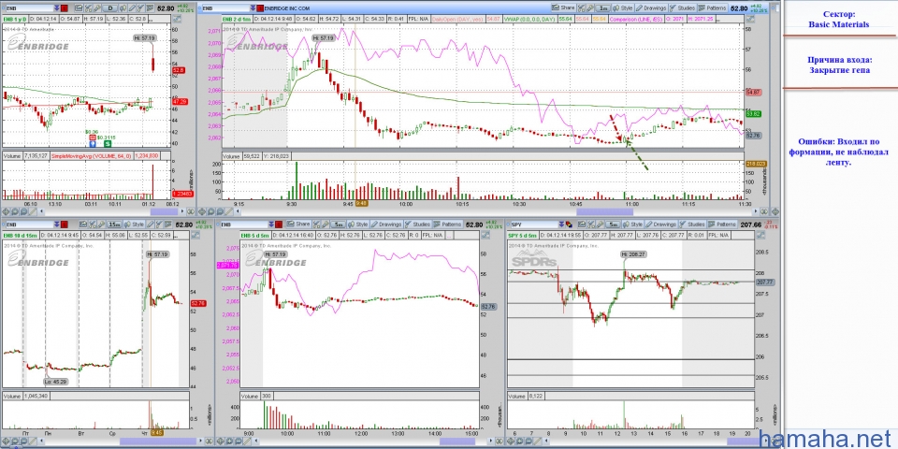The width and height of the screenshot is (898, 449).
Task: Click the scissors icon in the ENB daily chart toolbar
Action: [88, 8]
